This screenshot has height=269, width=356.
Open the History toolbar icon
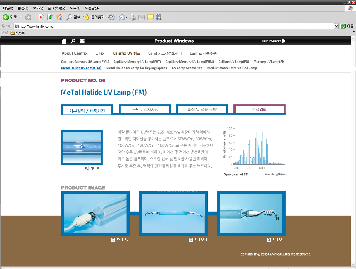coord(111,17)
